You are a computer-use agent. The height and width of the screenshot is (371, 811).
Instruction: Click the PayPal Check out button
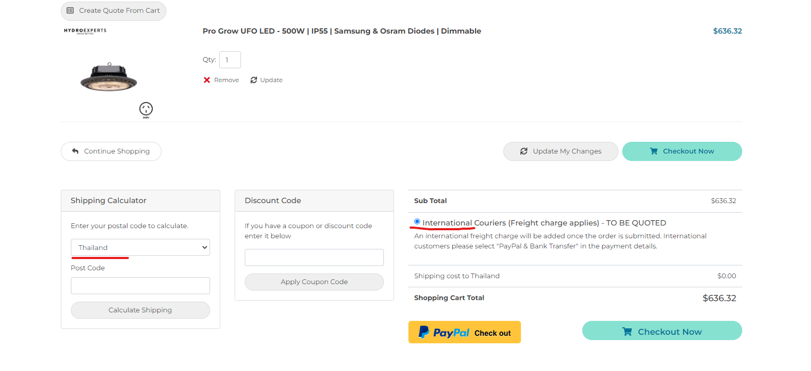[464, 332]
